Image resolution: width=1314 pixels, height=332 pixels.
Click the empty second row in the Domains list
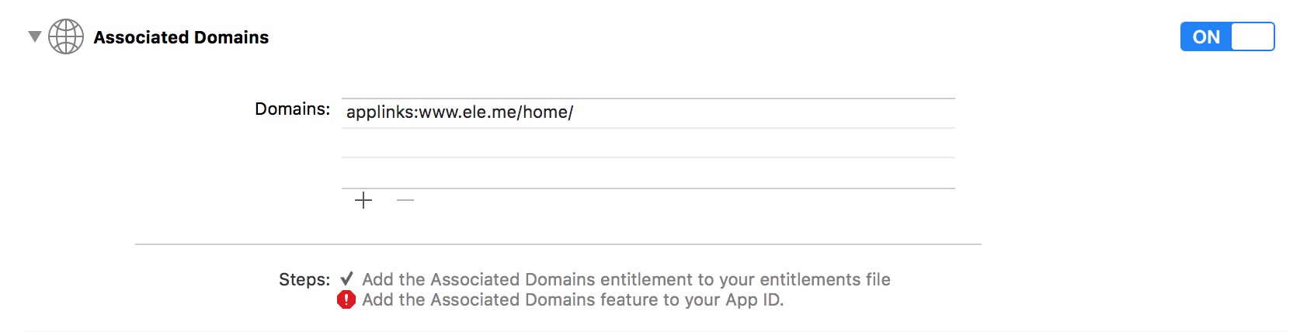point(648,144)
